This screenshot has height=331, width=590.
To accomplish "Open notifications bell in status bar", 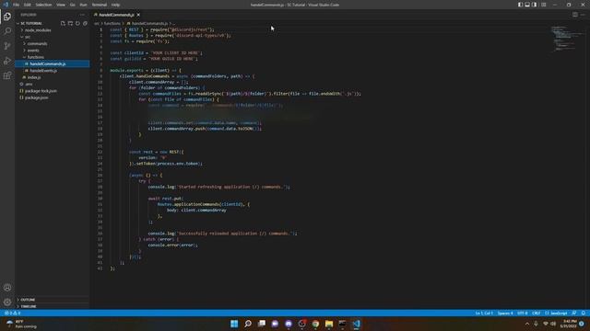I will [x=584, y=313].
